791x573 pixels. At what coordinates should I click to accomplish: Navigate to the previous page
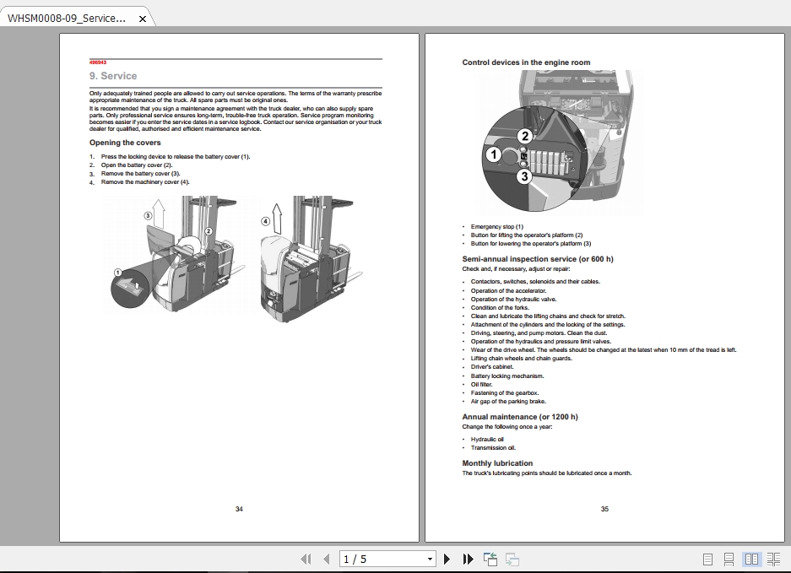tap(325, 559)
